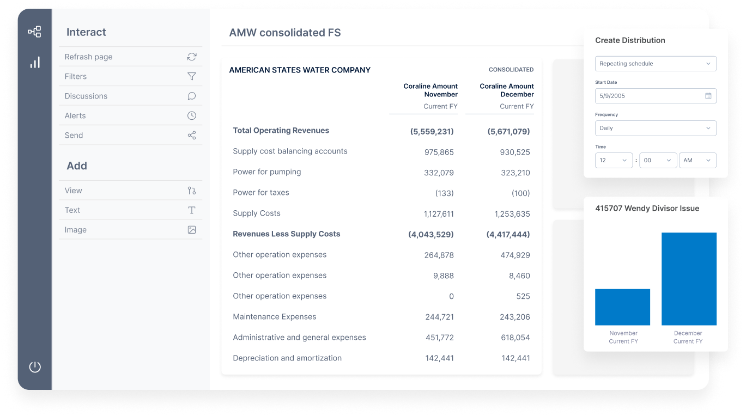Click the Send share icon
746x416 pixels.
pos(191,135)
